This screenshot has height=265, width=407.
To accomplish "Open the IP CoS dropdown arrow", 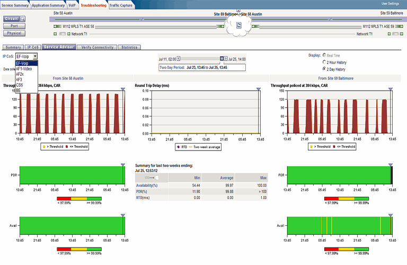I will [35, 56].
